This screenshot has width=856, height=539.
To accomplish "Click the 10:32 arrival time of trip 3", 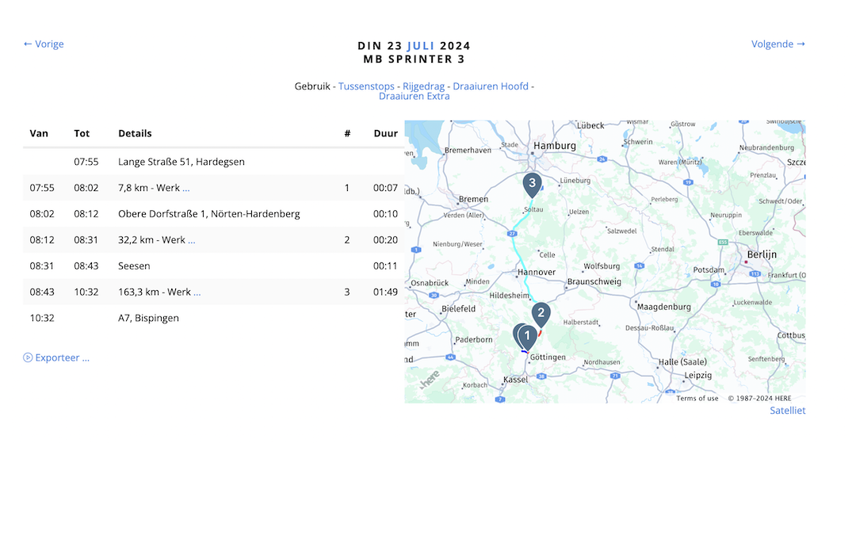I will [x=86, y=292].
